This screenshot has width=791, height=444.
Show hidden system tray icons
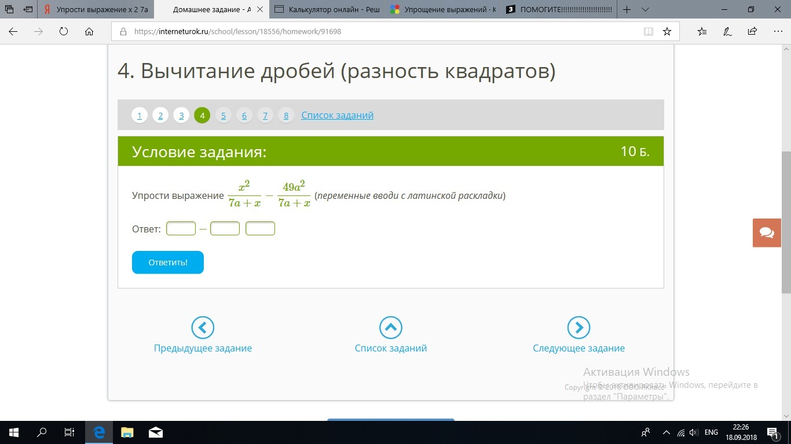pos(666,432)
